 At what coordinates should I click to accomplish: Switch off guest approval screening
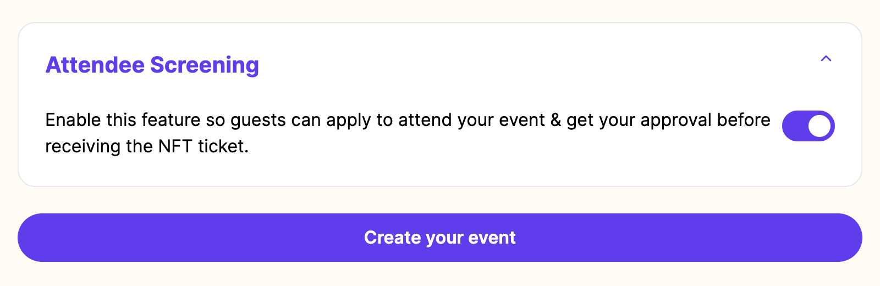(x=808, y=126)
